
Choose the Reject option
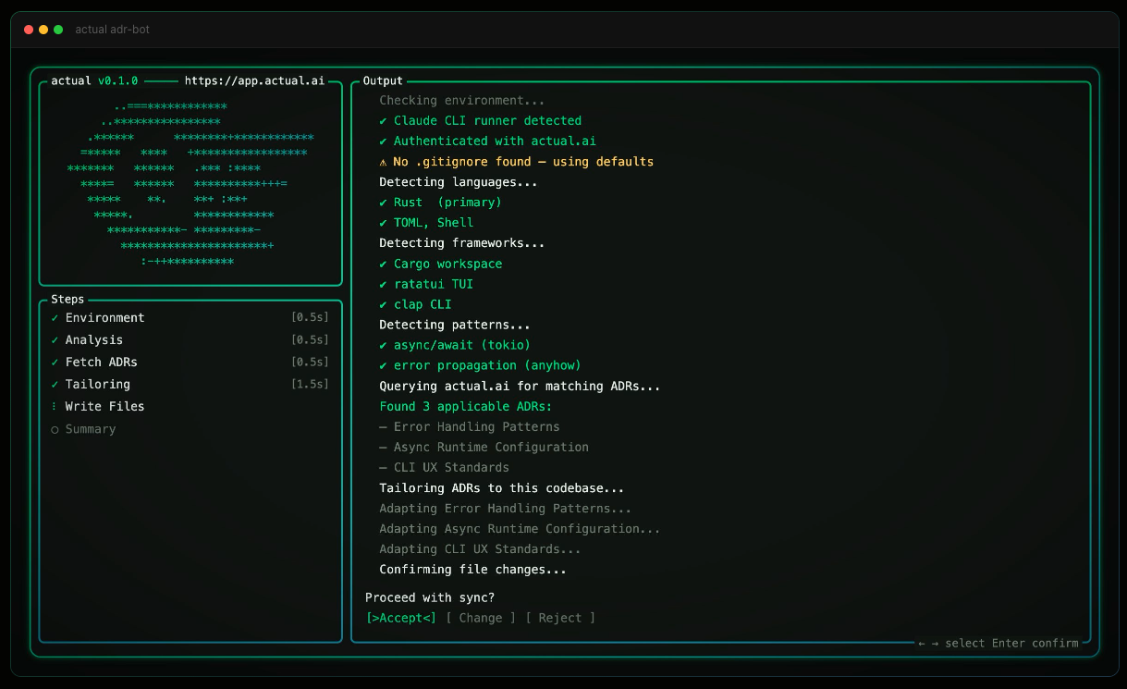(x=560, y=618)
